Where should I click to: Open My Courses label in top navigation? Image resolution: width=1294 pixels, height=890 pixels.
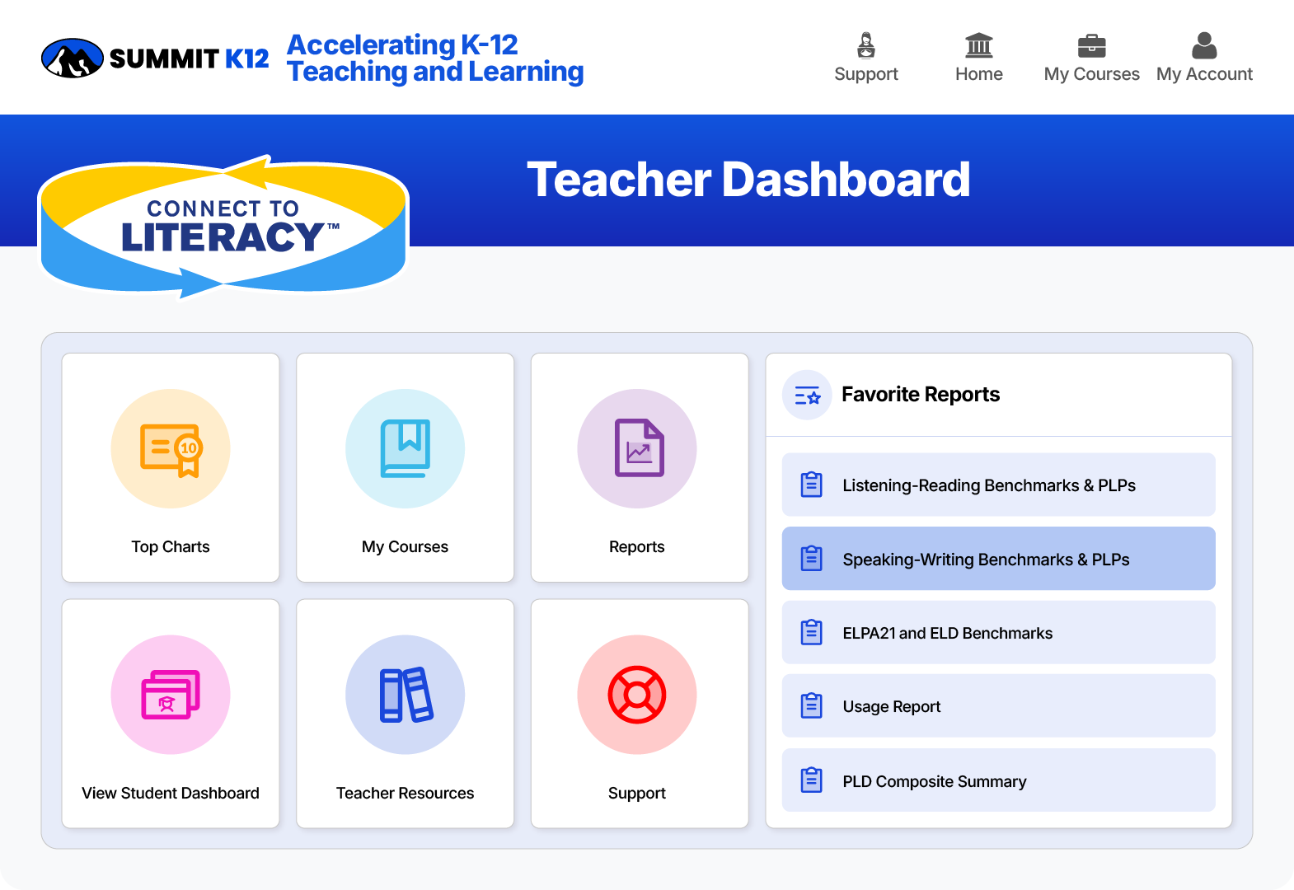pos(1092,74)
